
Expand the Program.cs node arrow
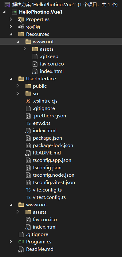tap(11, 242)
